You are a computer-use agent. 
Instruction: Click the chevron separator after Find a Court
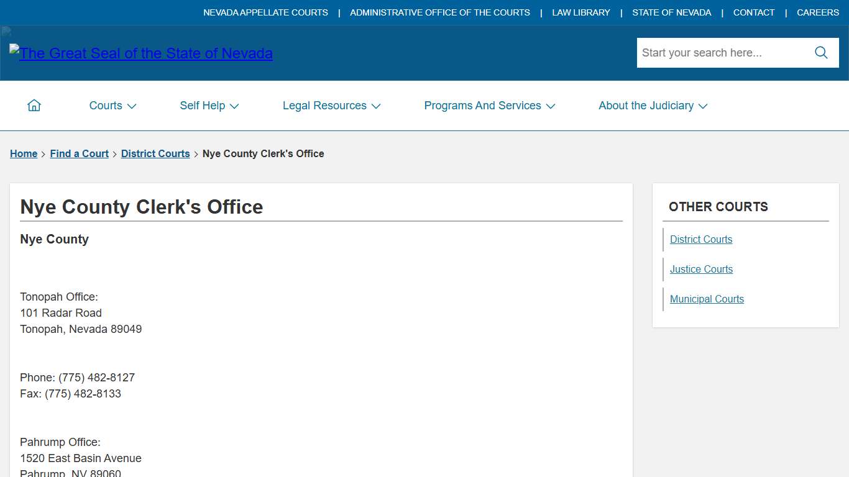[x=114, y=153]
